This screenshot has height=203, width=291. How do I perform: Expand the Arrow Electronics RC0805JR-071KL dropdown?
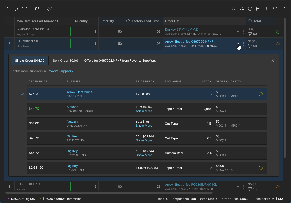(238, 187)
